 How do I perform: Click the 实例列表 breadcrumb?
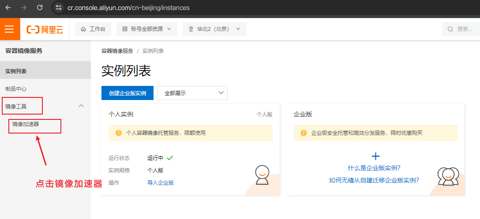tap(153, 51)
